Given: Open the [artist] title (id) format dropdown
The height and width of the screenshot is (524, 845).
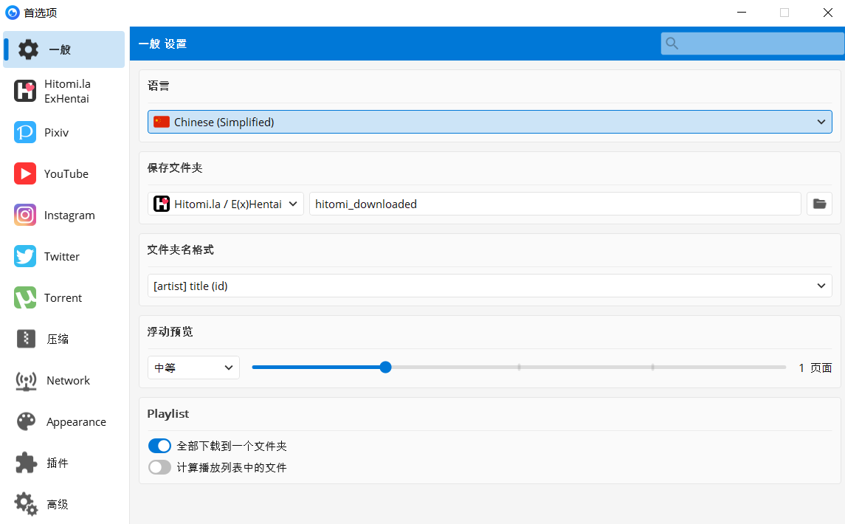Looking at the screenshot, I should tap(489, 286).
